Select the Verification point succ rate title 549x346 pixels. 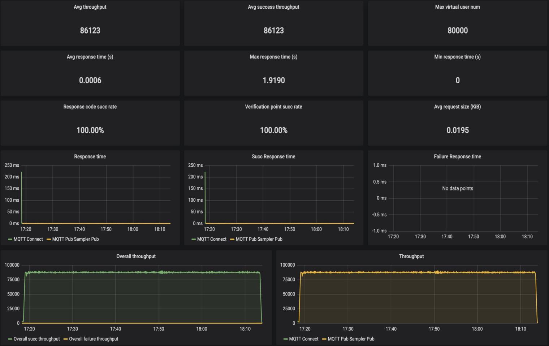[273, 106]
